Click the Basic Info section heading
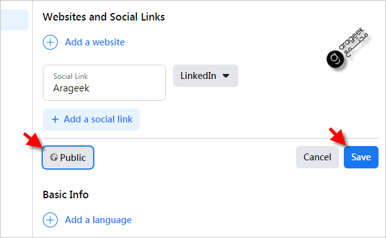Screen dimensions: 386x238 tap(66, 195)
